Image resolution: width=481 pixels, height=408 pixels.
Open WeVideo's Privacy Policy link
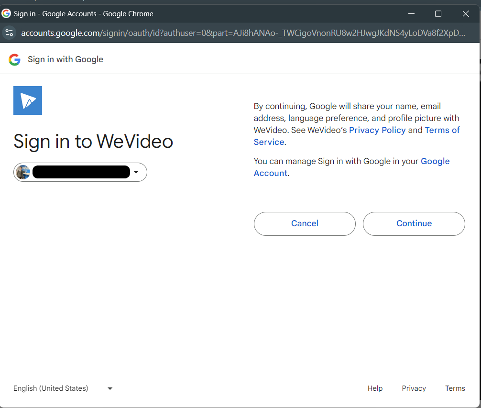tap(377, 130)
